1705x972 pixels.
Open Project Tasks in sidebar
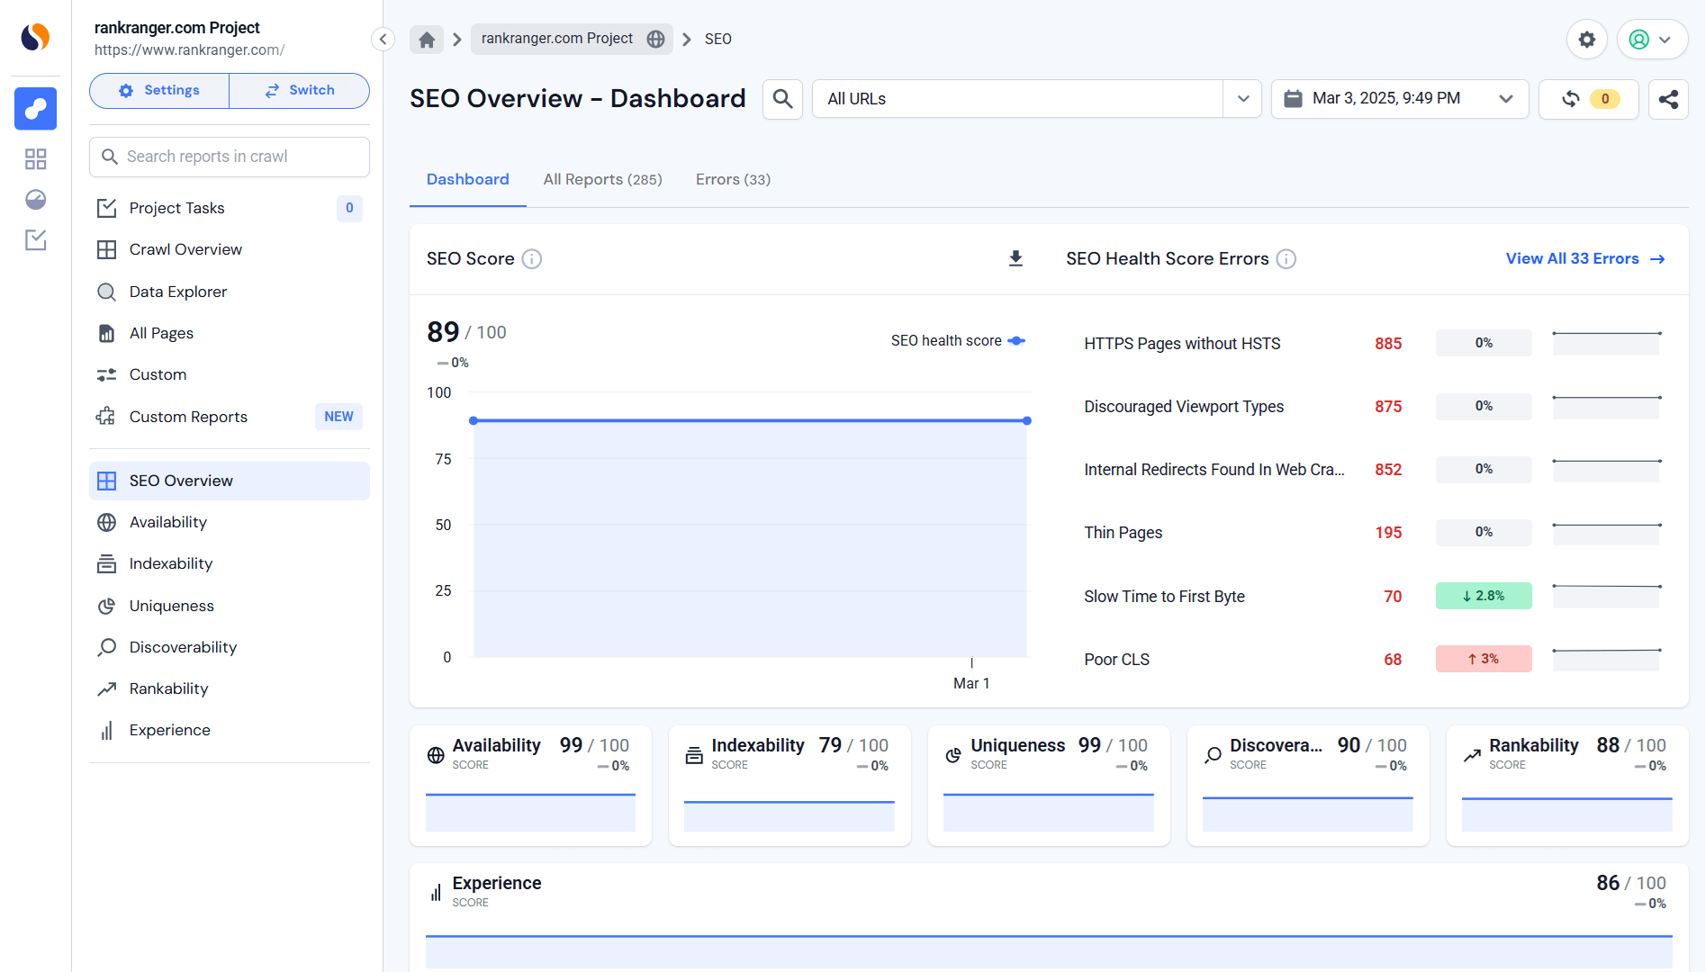pos(230,208)
